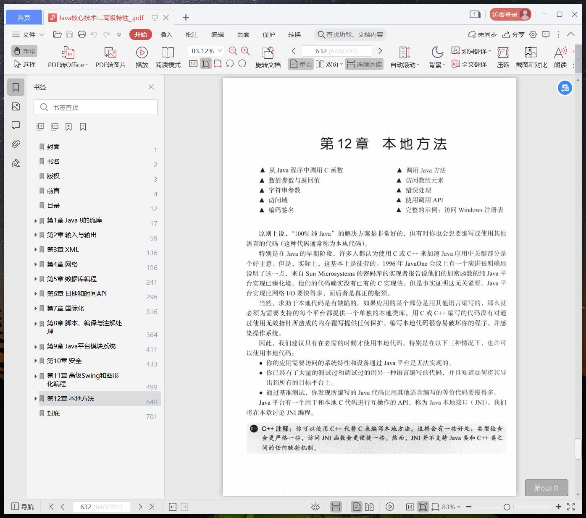Screen dimensions: 586x518
Task: Toggle 导航 navigation pane in status bar
Action: coord(23,507)
